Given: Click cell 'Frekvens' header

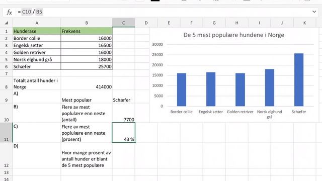Looking at the screenshot, I should click(87, 31).
